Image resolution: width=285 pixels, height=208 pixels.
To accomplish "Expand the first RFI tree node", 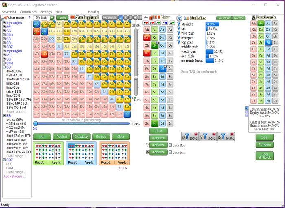I will pyautogui.click(x=4, y=27).
